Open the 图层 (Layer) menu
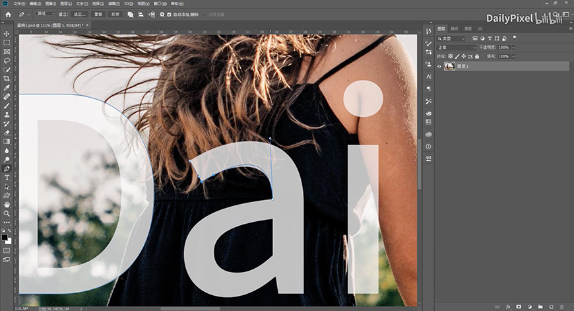Image resolution: width=574 pixels, height=311 pixels. 66,4
